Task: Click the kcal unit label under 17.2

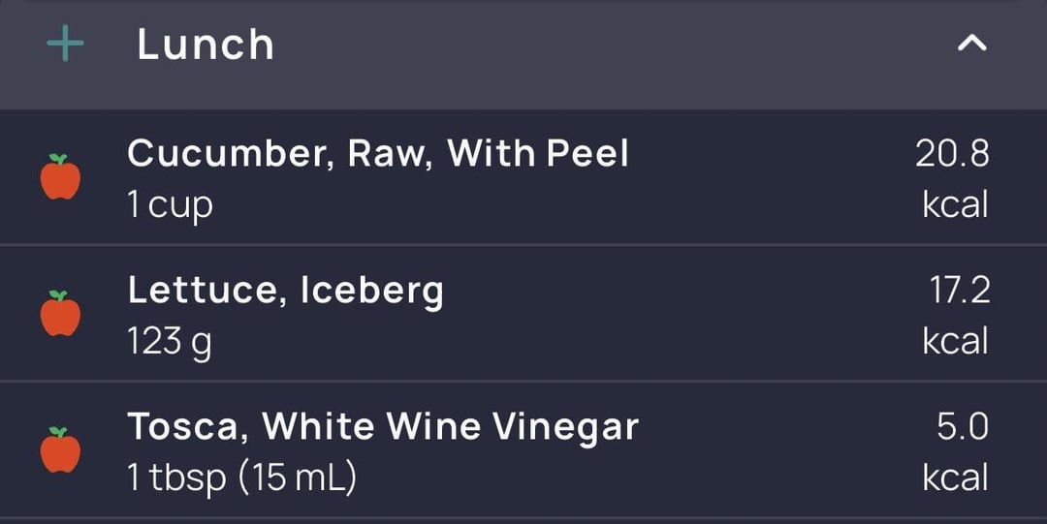Action: (955, 340)
